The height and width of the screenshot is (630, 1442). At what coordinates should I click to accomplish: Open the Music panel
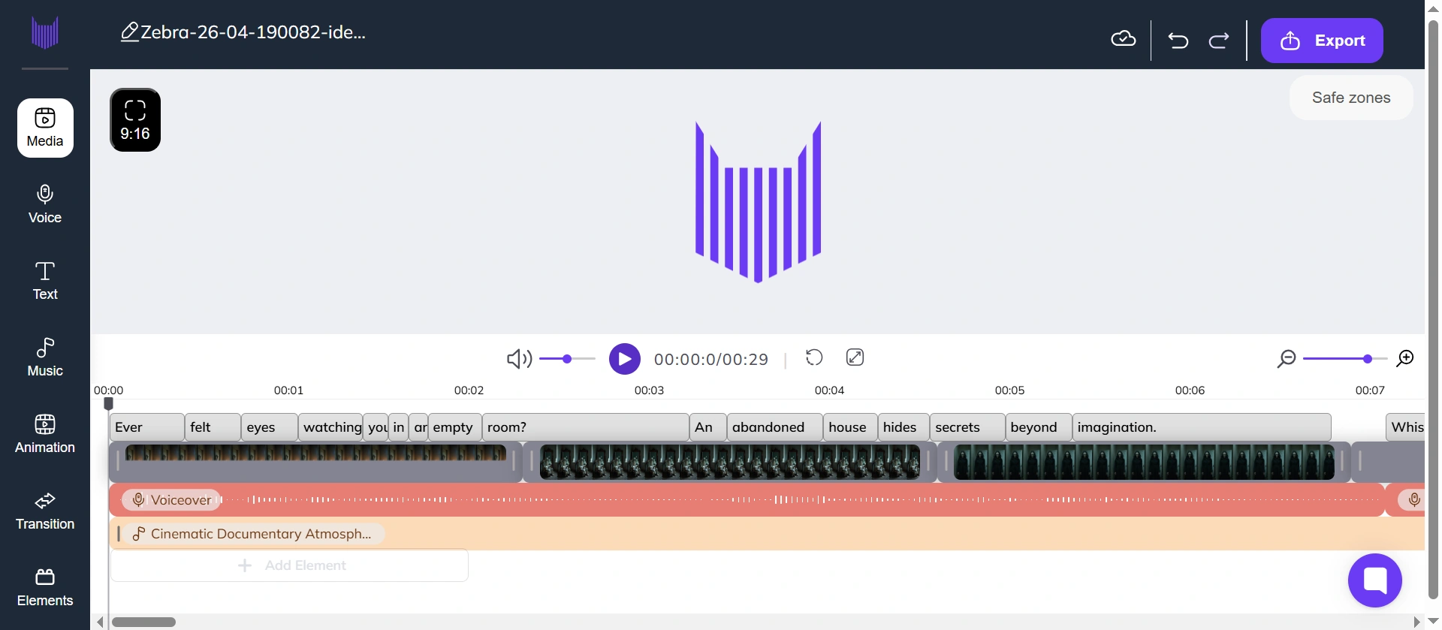coord(45,357)
